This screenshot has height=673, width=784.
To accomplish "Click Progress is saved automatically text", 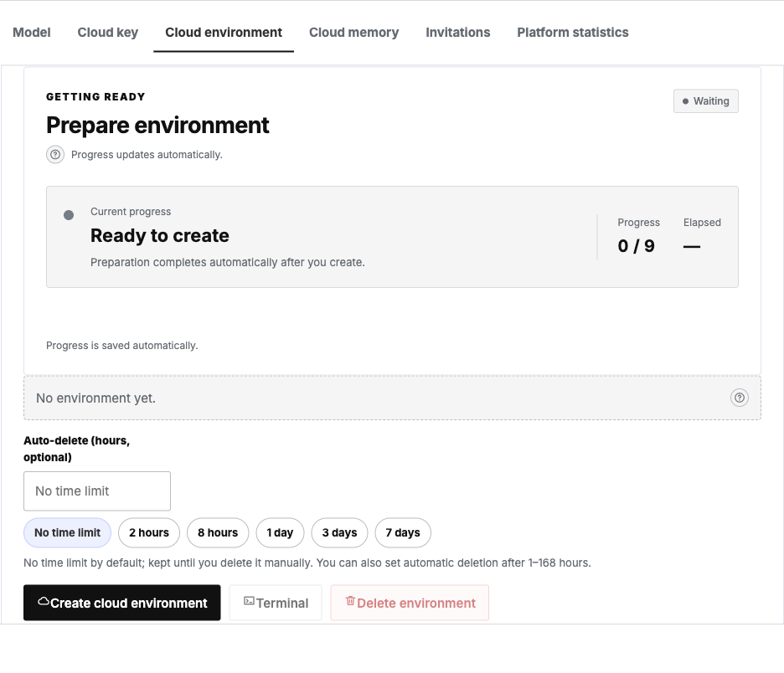I will pos(122,346).
